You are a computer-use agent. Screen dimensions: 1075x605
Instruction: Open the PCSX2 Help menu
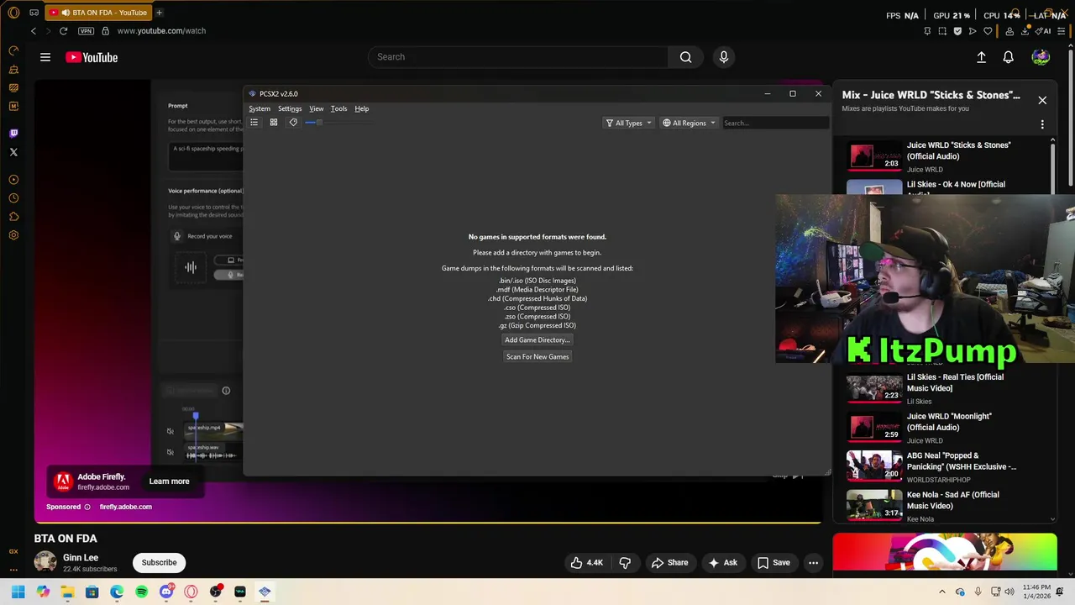pos(361,108)
